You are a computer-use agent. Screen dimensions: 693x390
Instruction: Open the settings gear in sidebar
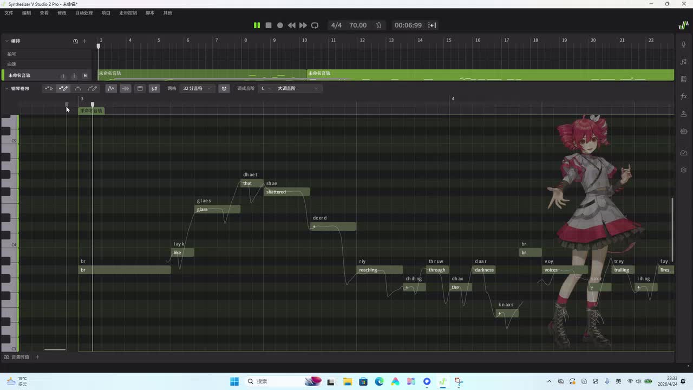point(684,170)
